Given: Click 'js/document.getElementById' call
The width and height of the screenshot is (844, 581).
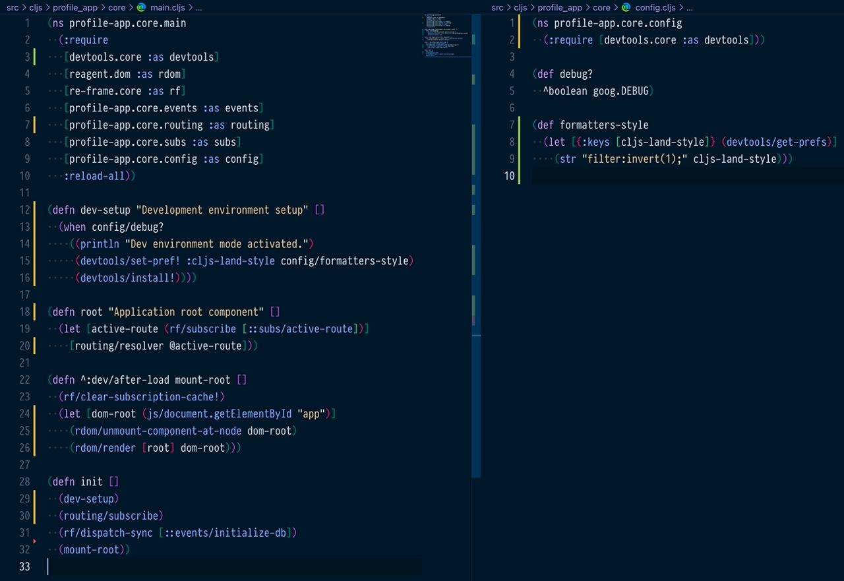Looking at the screenshot, I should coord(220,413).
